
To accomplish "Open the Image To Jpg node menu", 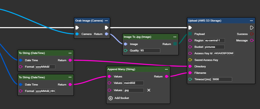I will click(175, 37).
